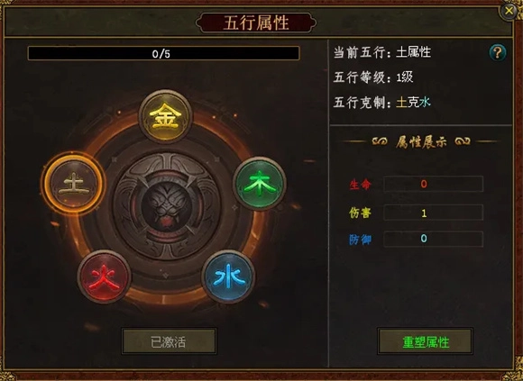Select the blue 水 (Water) element orb
Viewport: 523px width, 381px height.
tap(228, 277)
